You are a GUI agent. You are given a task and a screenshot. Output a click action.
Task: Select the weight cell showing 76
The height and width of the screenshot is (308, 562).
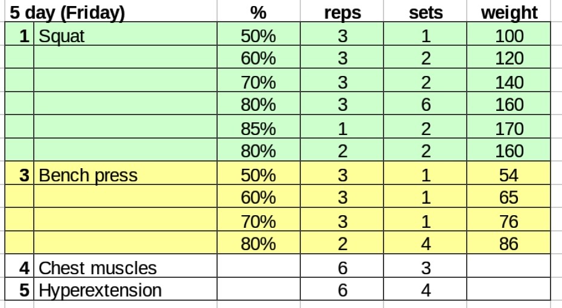(x=509, y=222)
